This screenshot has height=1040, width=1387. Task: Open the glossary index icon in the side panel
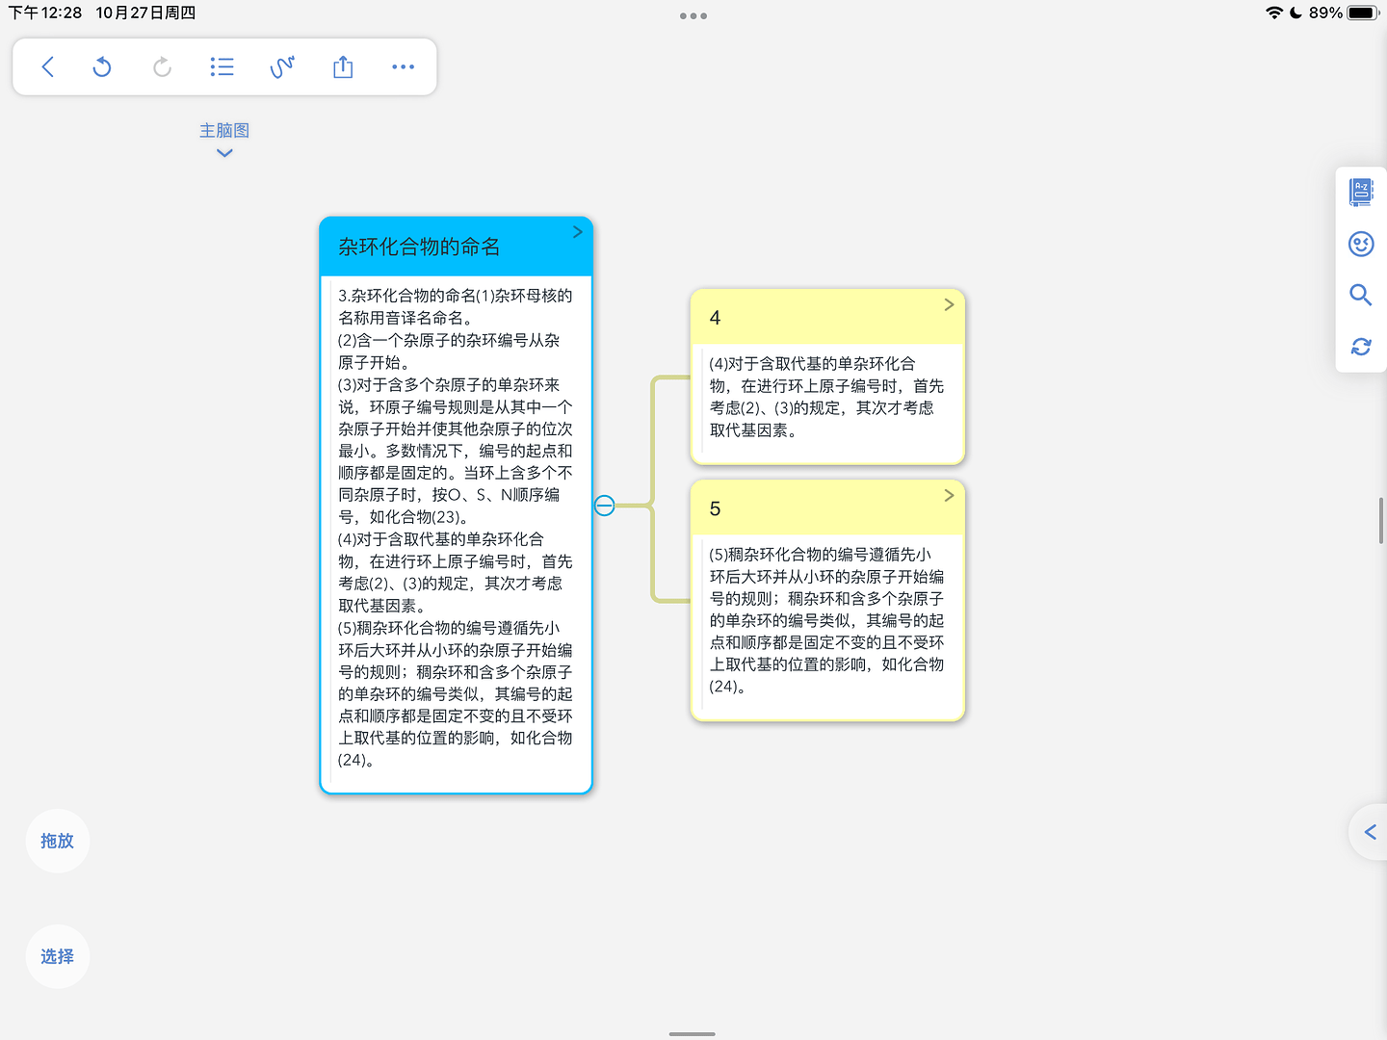[1361, 192]
